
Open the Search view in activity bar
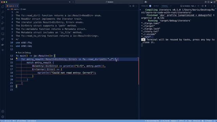click(3, 12)
